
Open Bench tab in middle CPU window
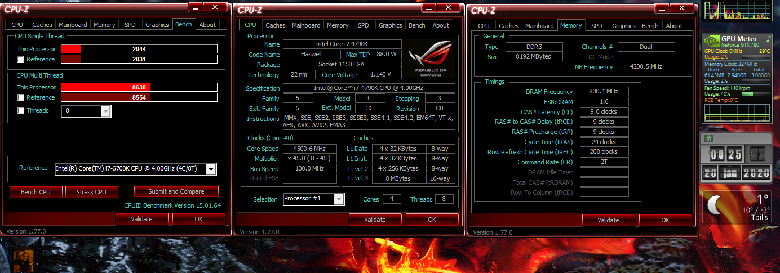point(417,25)
